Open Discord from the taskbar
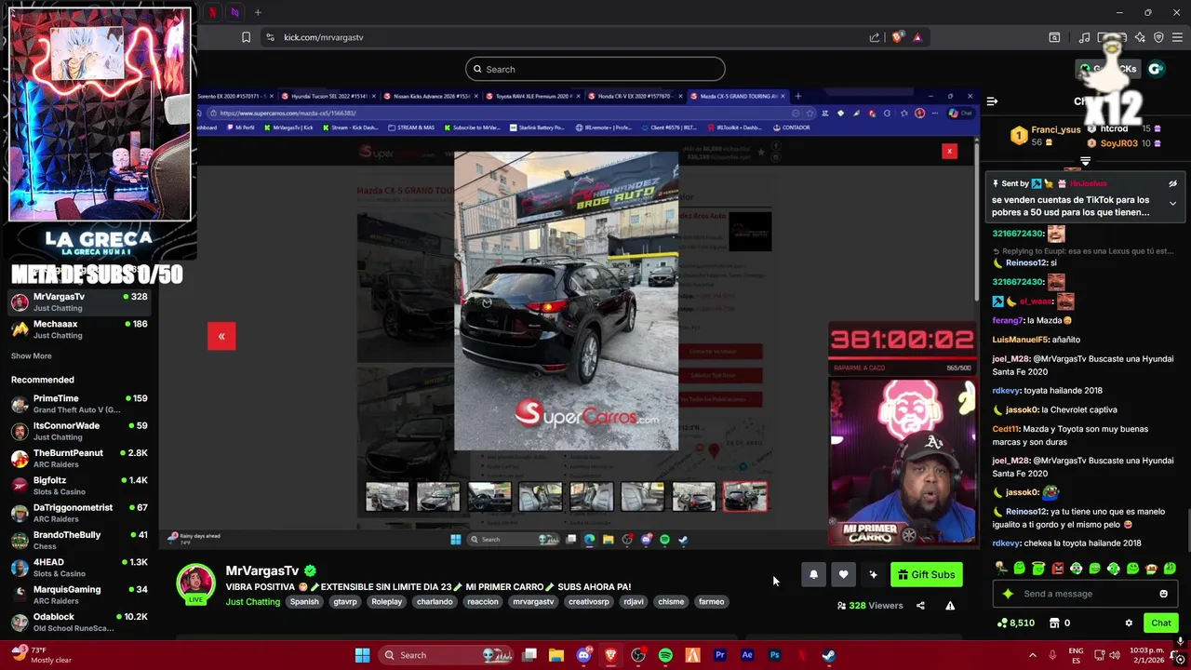This screenshot has height=670, width=1191. click(x=583, y=655)
